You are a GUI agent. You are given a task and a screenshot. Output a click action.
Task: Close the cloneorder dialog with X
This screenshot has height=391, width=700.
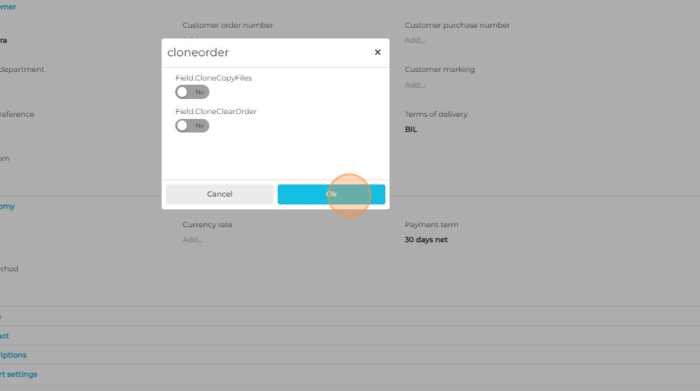377,52
